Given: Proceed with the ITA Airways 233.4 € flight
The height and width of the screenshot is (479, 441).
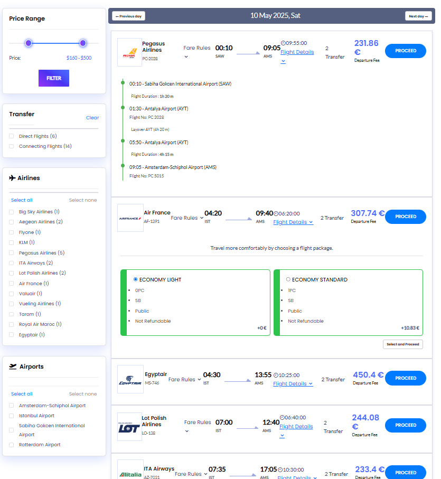Looking at the screenshot, I should tap(405, 472).
